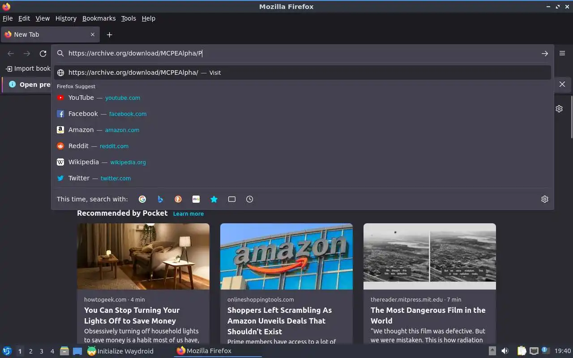Image resolution: width=573 pixels, height=358 pixels.
Task: Open new tab page personalize gear
Action: (559, 109)
